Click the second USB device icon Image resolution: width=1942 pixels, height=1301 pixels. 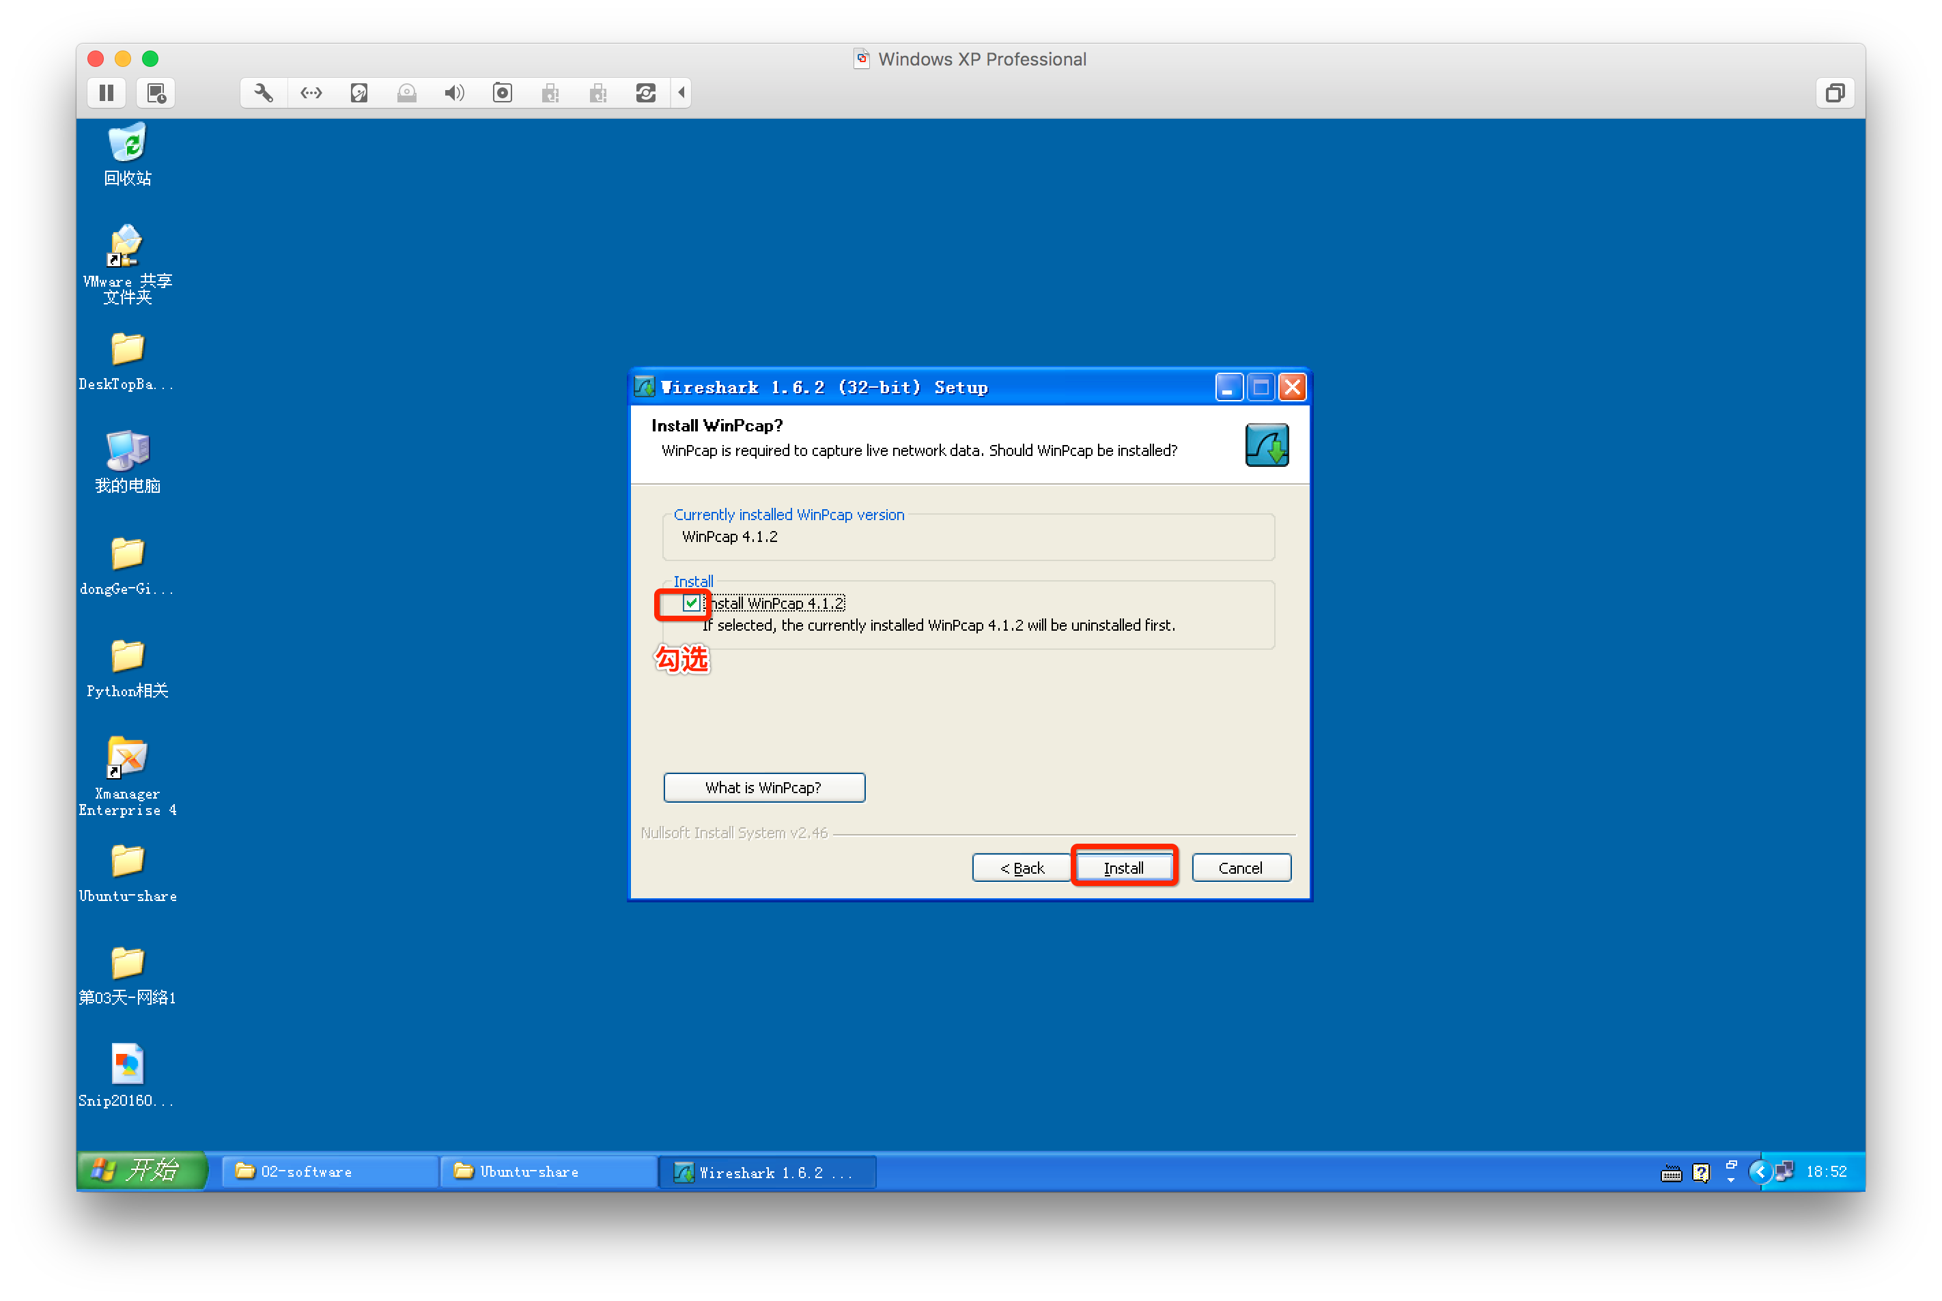point(597,93)
